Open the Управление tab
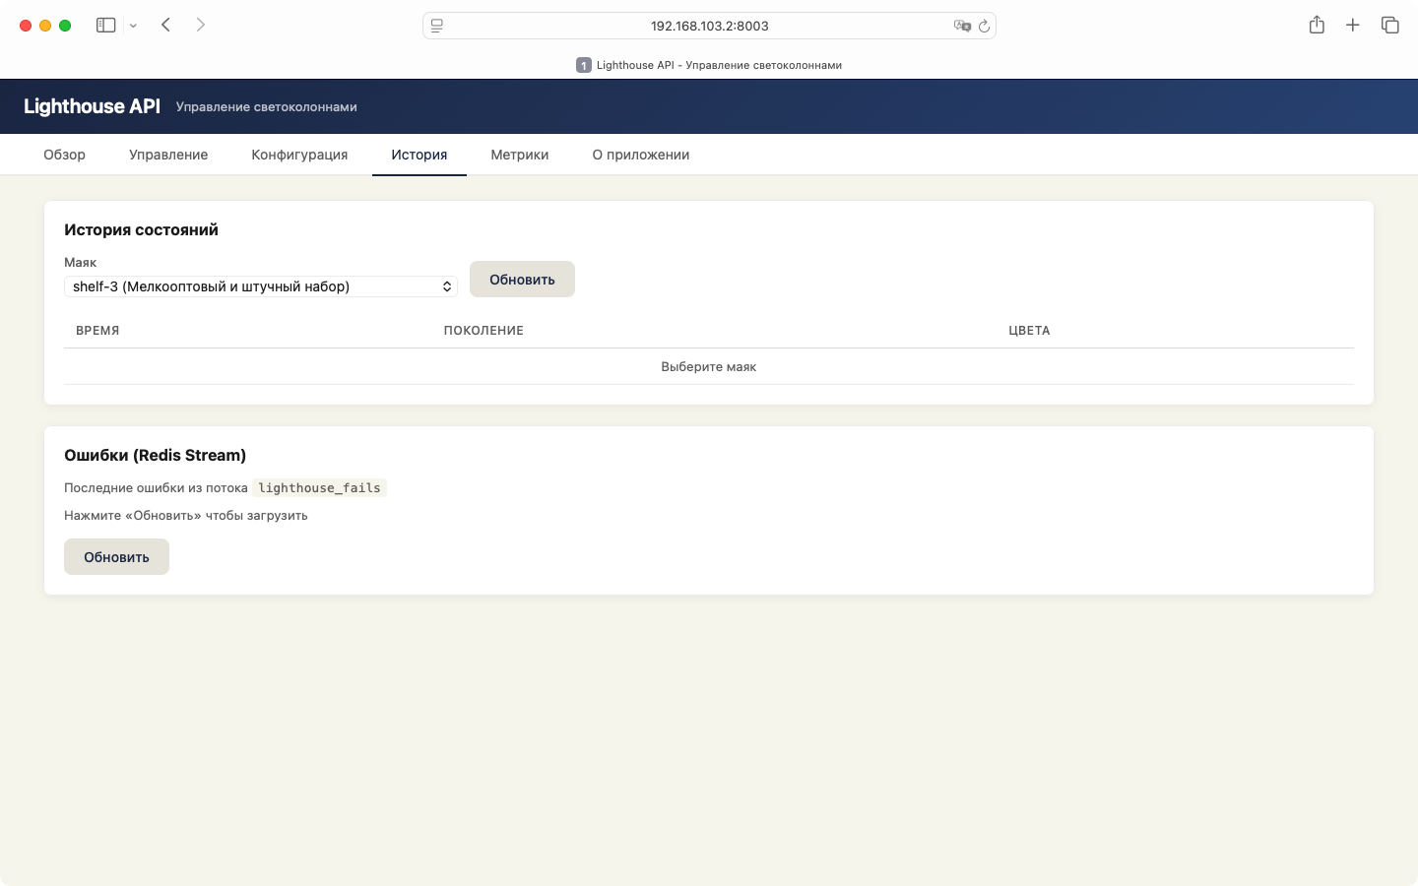The width and height of the screenshot is (1418, 886). point(168,155)
